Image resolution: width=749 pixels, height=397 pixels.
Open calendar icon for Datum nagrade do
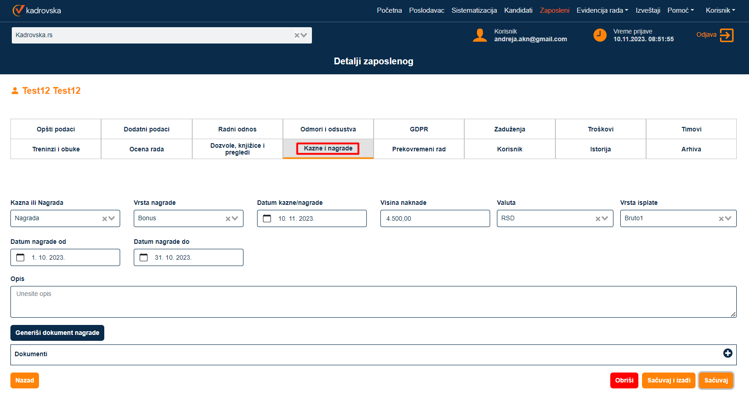144,257
